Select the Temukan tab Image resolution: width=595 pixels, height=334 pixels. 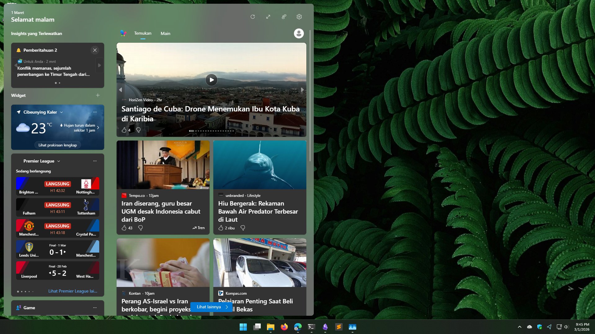(x=142, y=33)
